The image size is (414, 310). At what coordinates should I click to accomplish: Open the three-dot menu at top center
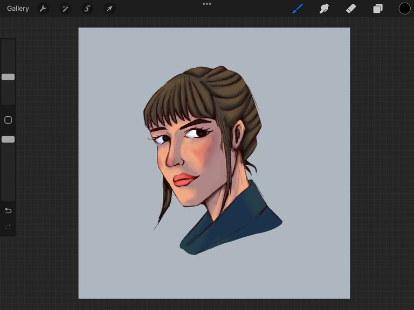click(x=207, y=4)
